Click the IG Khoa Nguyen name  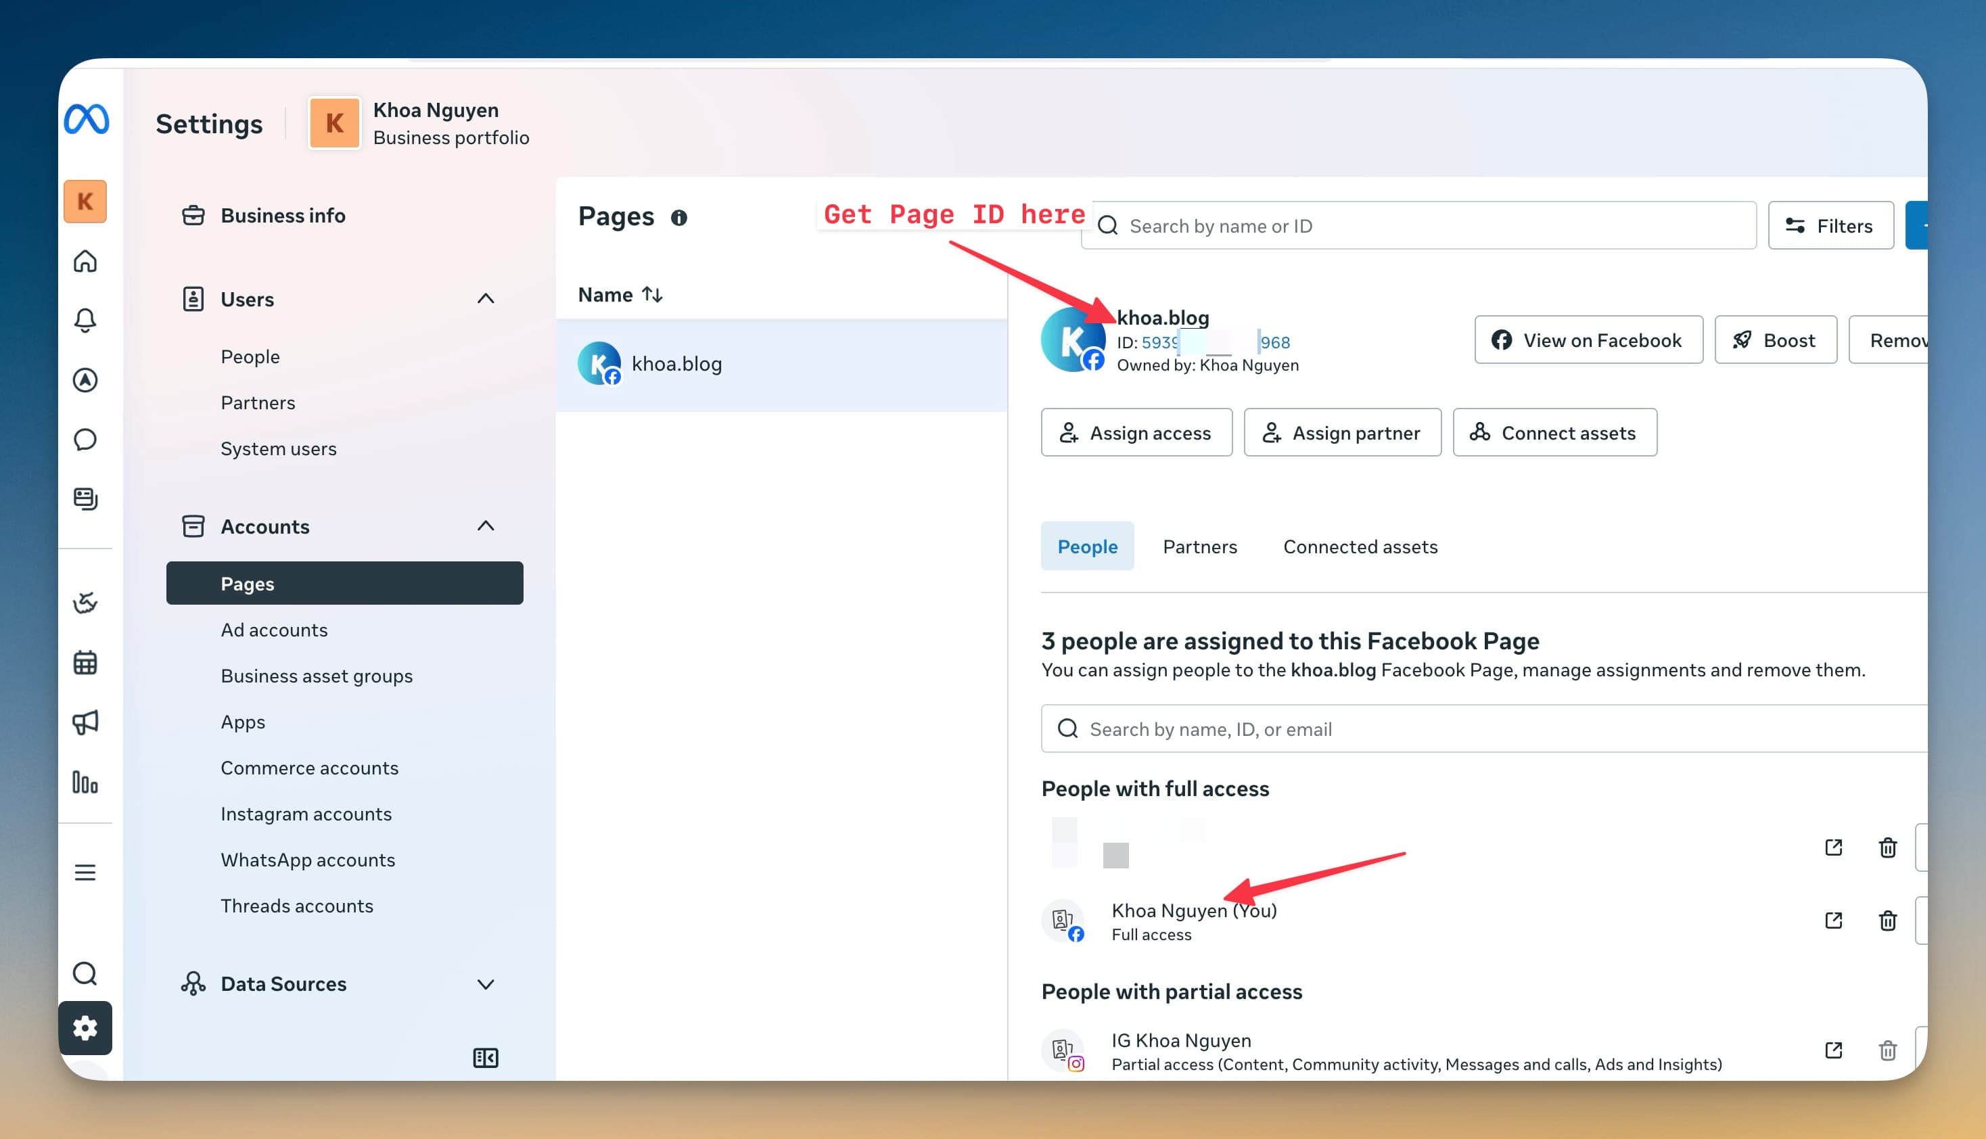1181,1040
